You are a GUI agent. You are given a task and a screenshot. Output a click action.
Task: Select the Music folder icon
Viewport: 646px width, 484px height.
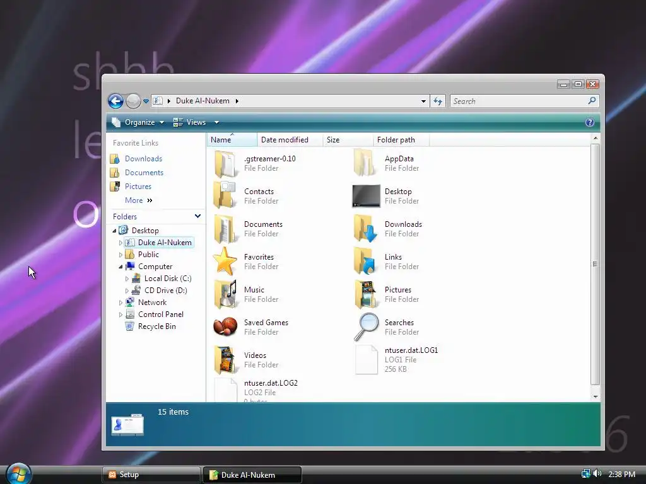tap(225, 294)
